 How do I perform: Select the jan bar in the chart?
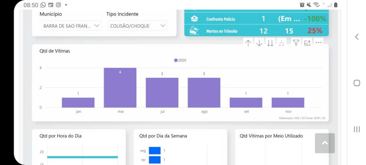coord(78,103)
